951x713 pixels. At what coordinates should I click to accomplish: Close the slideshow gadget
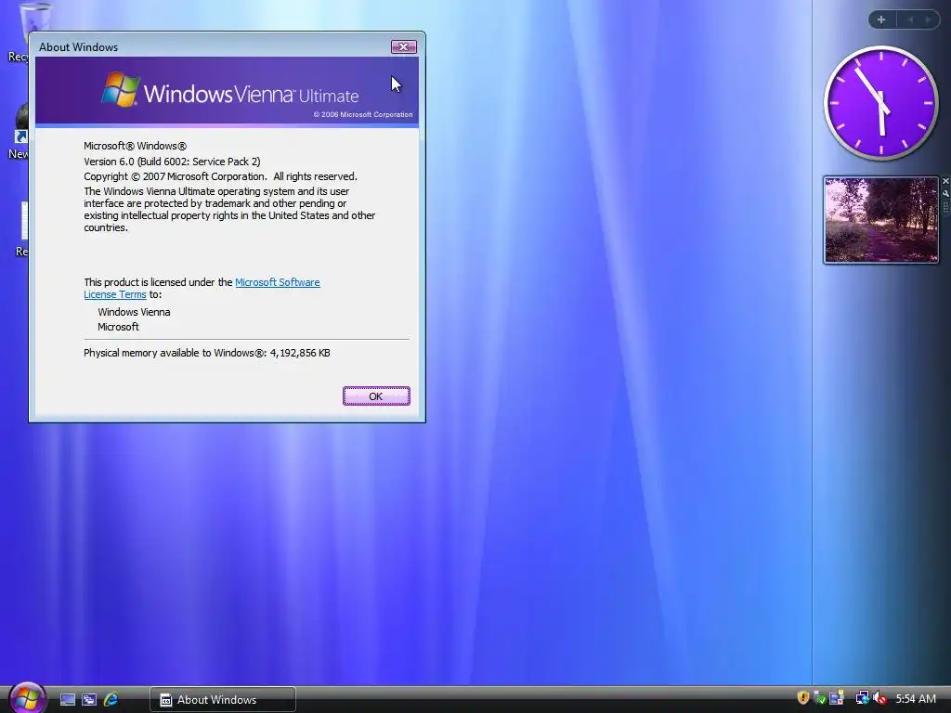point(945,181)
